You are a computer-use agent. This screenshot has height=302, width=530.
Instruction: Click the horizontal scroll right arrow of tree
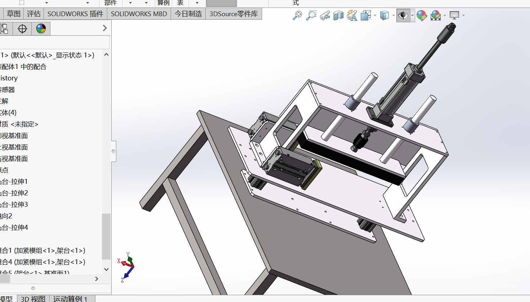click(x=96, y=279)
